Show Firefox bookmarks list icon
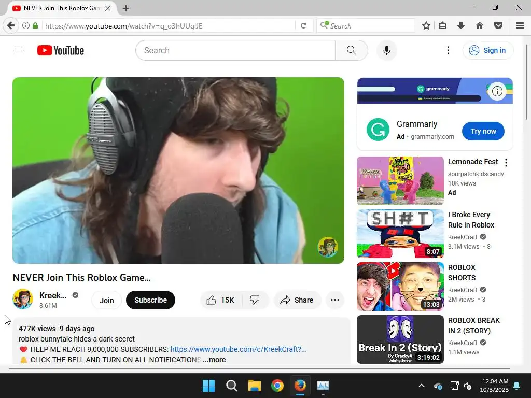 [442, 26]
